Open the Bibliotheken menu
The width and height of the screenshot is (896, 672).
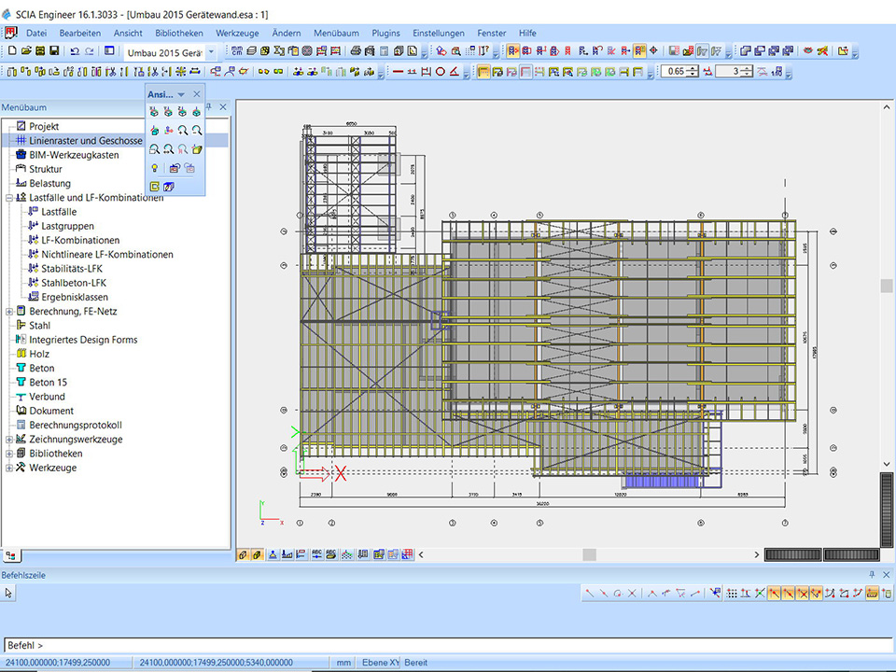coord(179,33)
